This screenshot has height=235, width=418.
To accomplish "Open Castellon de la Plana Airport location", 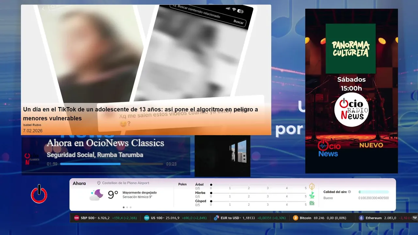I will coord(125,183).
